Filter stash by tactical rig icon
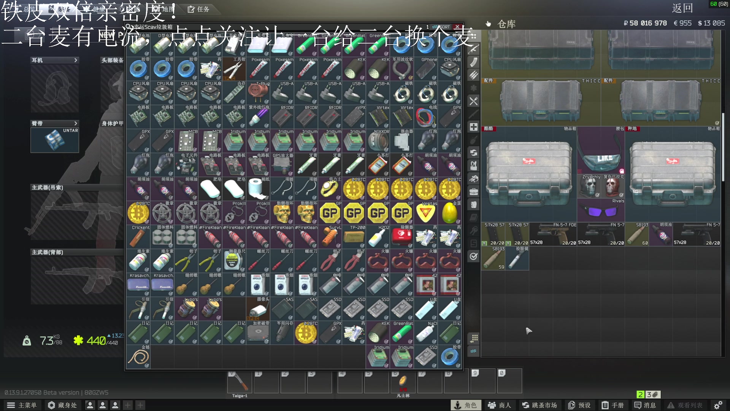Screen dimensions: 730x411 pyautogui.click(x=474, y=166)
